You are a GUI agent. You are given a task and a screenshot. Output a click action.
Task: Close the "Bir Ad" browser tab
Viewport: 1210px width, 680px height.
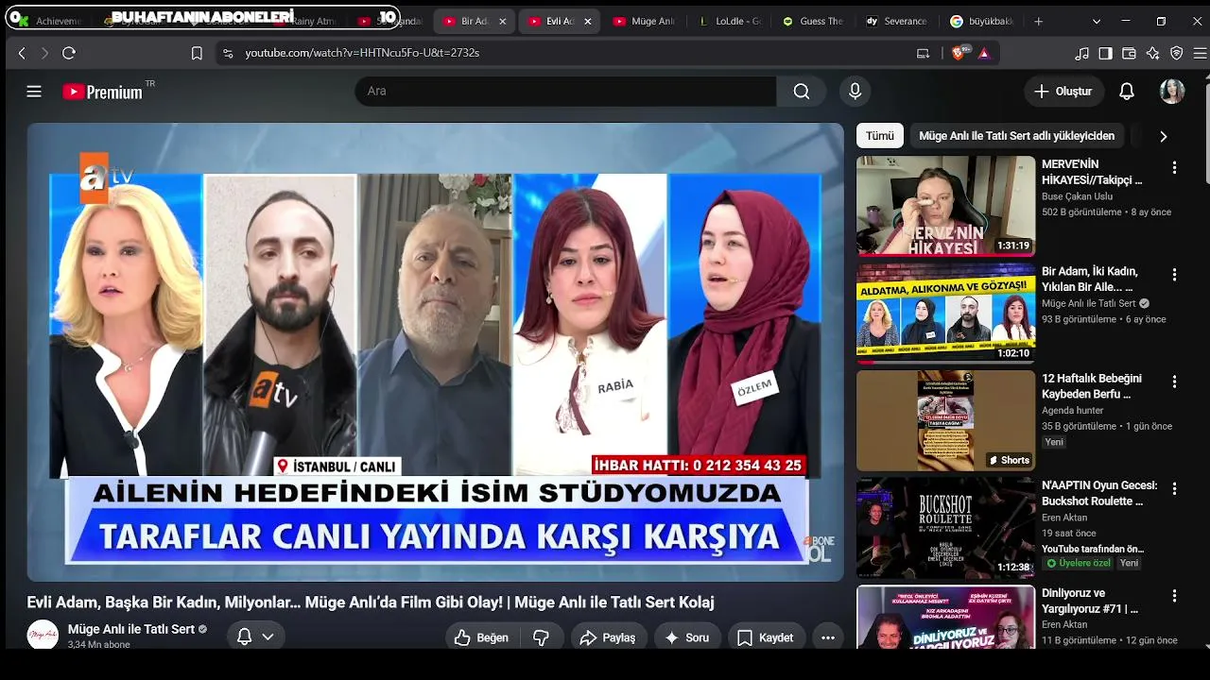[x=503, y=21]
